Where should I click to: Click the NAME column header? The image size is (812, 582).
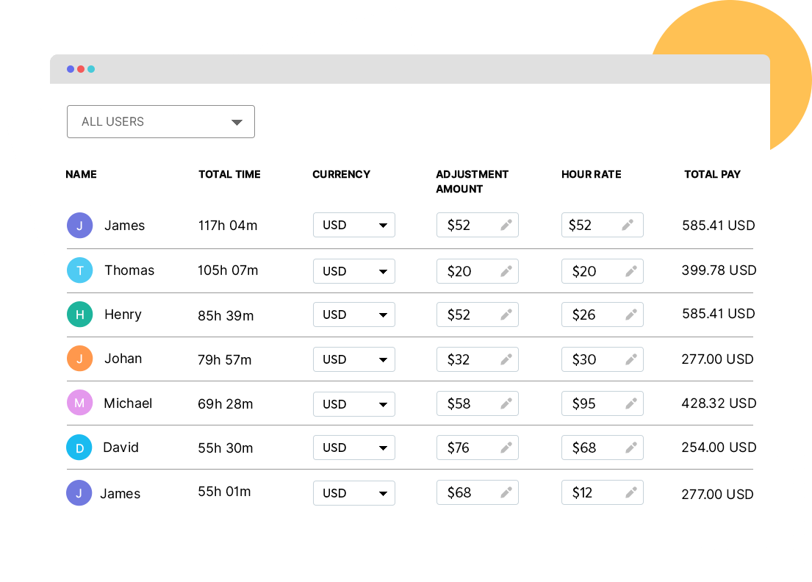pyautogui.click(x=81, y=174)
